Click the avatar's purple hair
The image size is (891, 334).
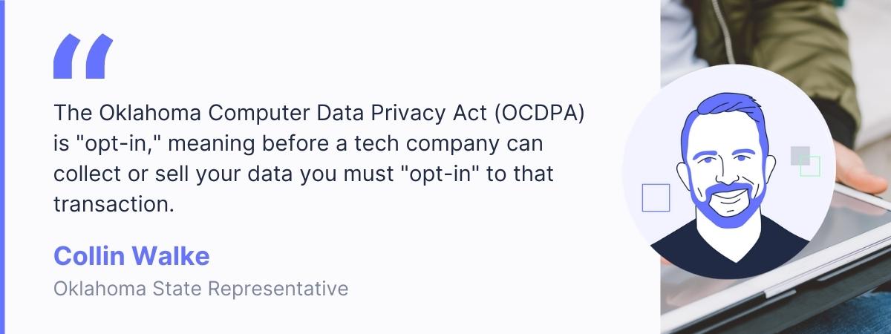point(718,111)
